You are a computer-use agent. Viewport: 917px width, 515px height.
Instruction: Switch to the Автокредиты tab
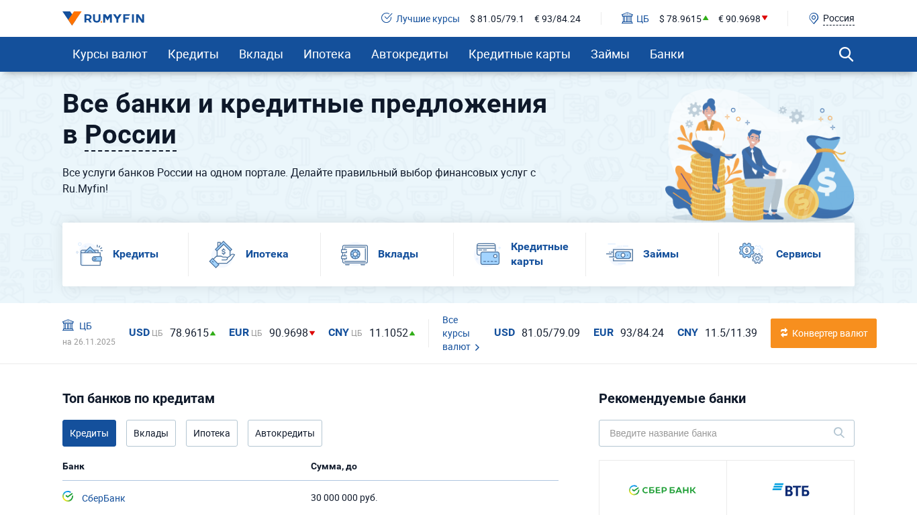tap(285, 433)
